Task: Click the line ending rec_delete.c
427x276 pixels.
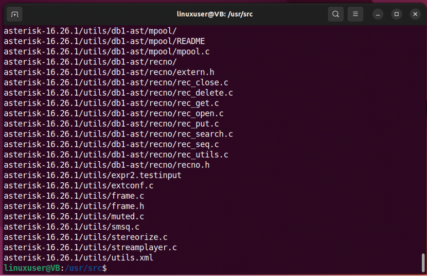Action: click(118, 93)
